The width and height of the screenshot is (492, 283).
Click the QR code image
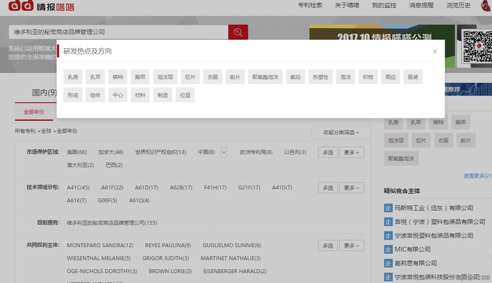(474, 46)
